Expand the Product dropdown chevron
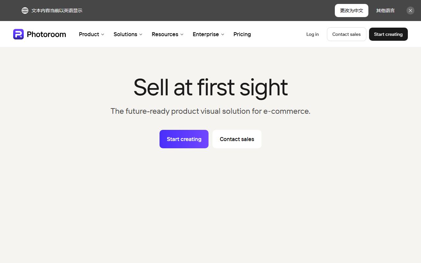Viewport: 421px width, 263px height. [103, 34]
